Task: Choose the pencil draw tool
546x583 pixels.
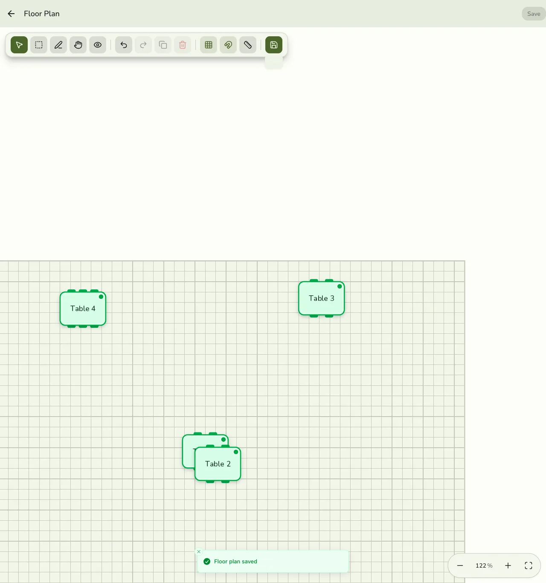Action: (58, 45)
